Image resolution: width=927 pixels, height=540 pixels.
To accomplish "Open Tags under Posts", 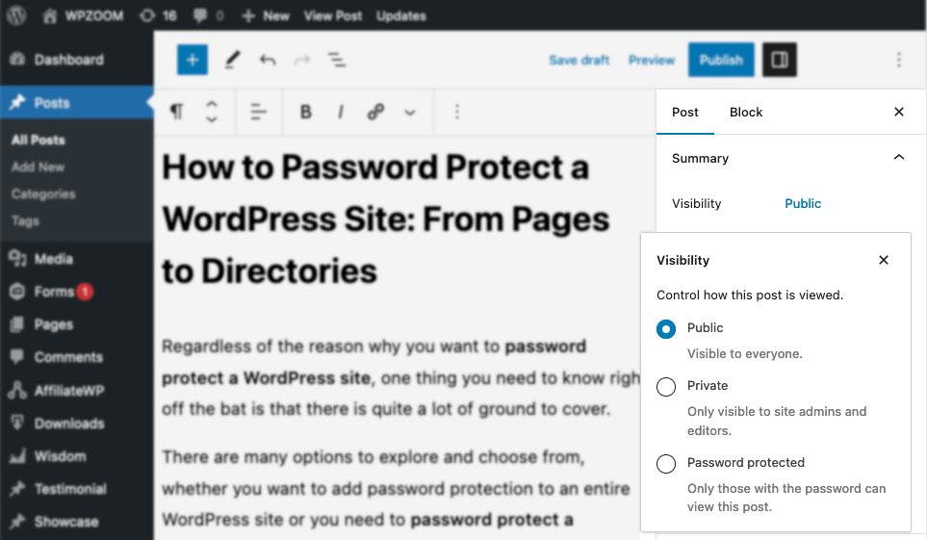I will (x=25, y=220).
